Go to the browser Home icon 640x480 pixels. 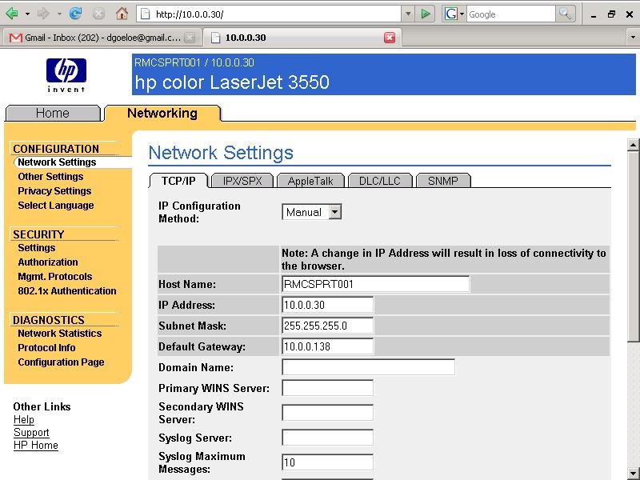pos(122,14)
